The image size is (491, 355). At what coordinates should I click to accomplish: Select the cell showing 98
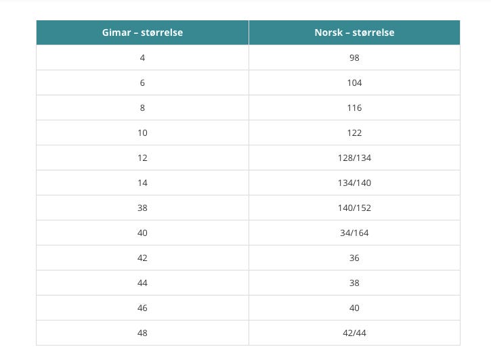pos(354,57)
